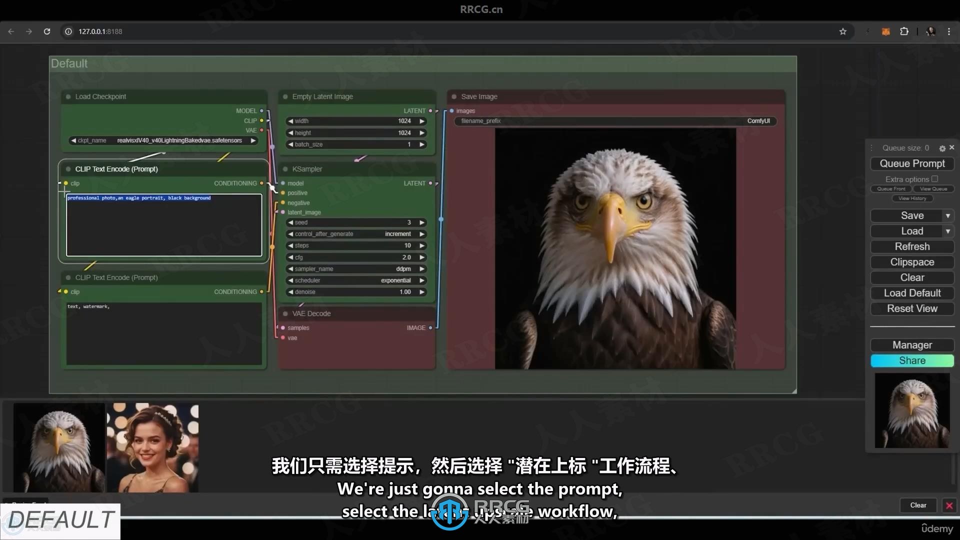Screen dimensions: 960x540
Task: Click the filename_prefix ComfyUI field
Action: [x=615, y=121]
